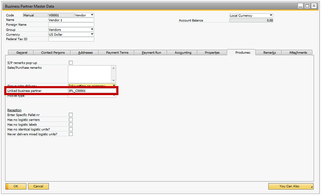321x195 pixels.
Task: Toggle Has no logistic labels checkbox
Action: 71,124
